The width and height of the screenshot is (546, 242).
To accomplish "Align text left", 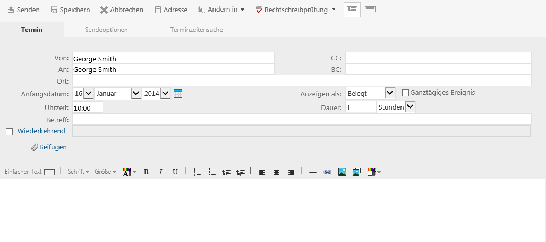I will 262,172.
